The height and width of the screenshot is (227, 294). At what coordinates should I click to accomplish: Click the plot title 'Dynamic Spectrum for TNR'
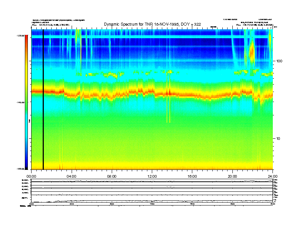coord(152,24)
